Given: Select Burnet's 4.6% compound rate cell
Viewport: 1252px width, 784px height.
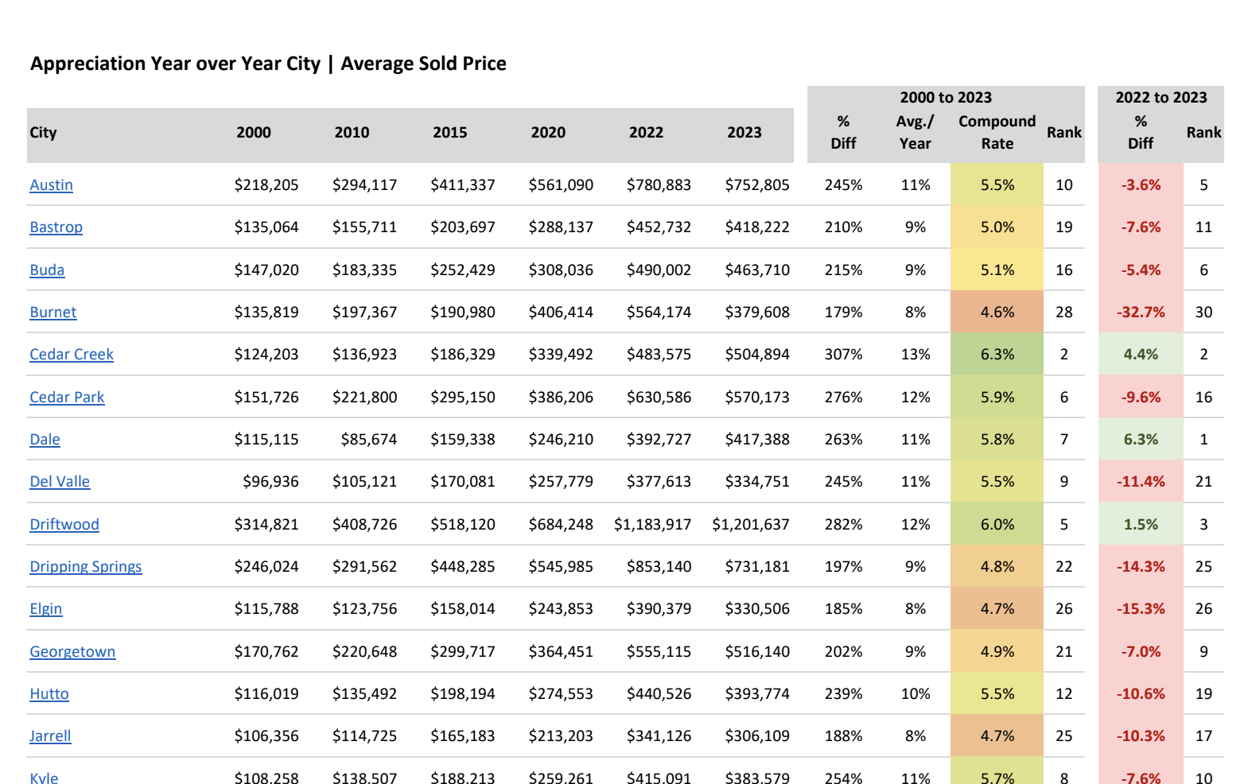Looking at the screenshot, I should coord(997,312).
